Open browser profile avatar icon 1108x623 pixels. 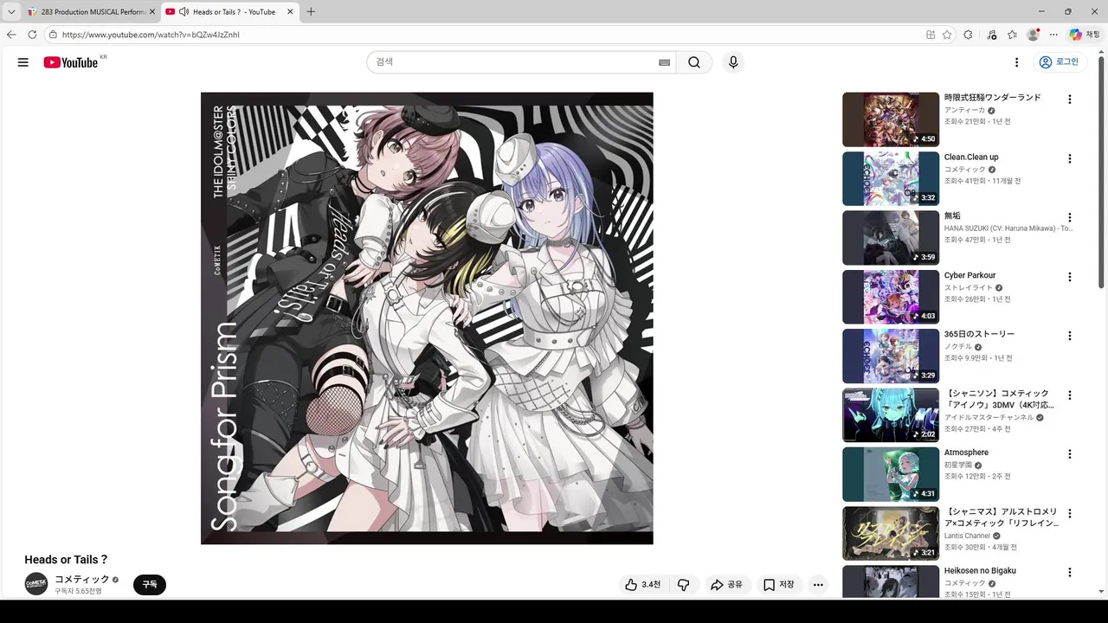click(1033, 35)
